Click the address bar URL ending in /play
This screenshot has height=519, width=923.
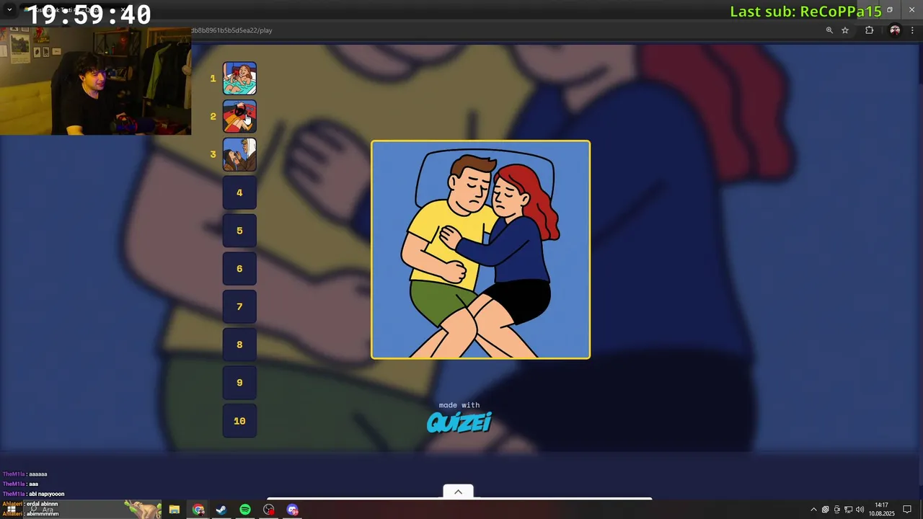pos(231,30)
